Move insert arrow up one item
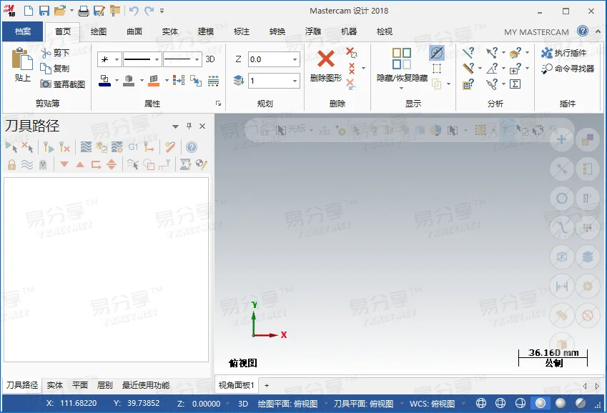Viewport: 607px width, 413px height. point(80,164)
